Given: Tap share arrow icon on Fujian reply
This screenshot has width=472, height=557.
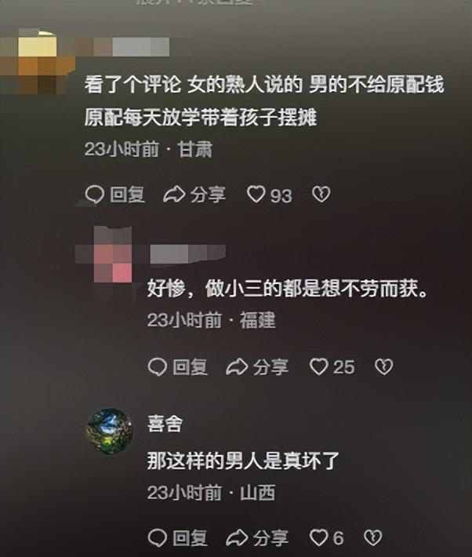Looking at the screenshot, I should click(237, 367).
